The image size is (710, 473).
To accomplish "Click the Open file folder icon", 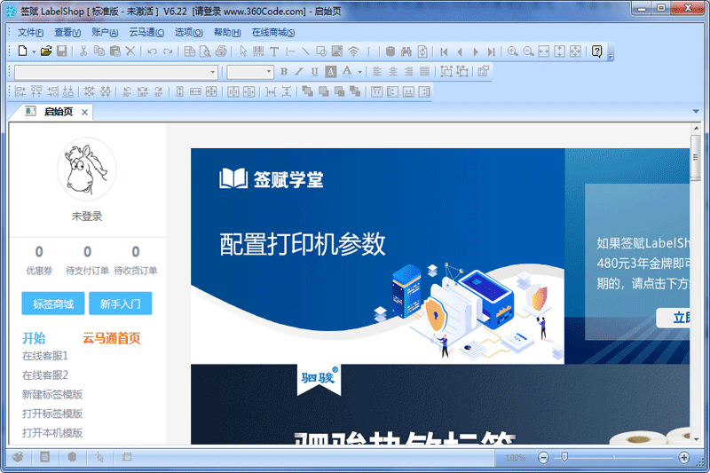I will [x=46, y=51].
